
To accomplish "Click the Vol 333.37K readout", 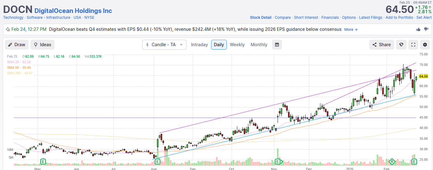I will (93, 56).
